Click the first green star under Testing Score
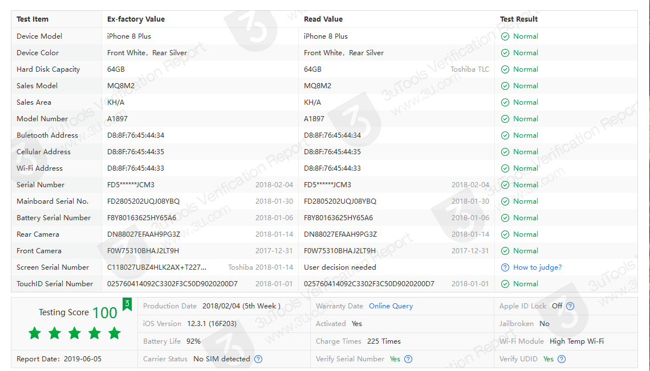Viewport: 650px width, 371px height. [x=35, y=333]
